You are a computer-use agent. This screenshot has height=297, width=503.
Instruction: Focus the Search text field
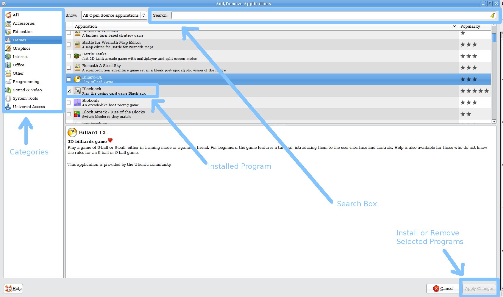point(330,15)
